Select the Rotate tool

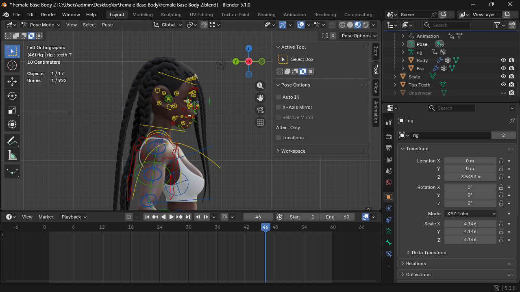pos(12,96)
